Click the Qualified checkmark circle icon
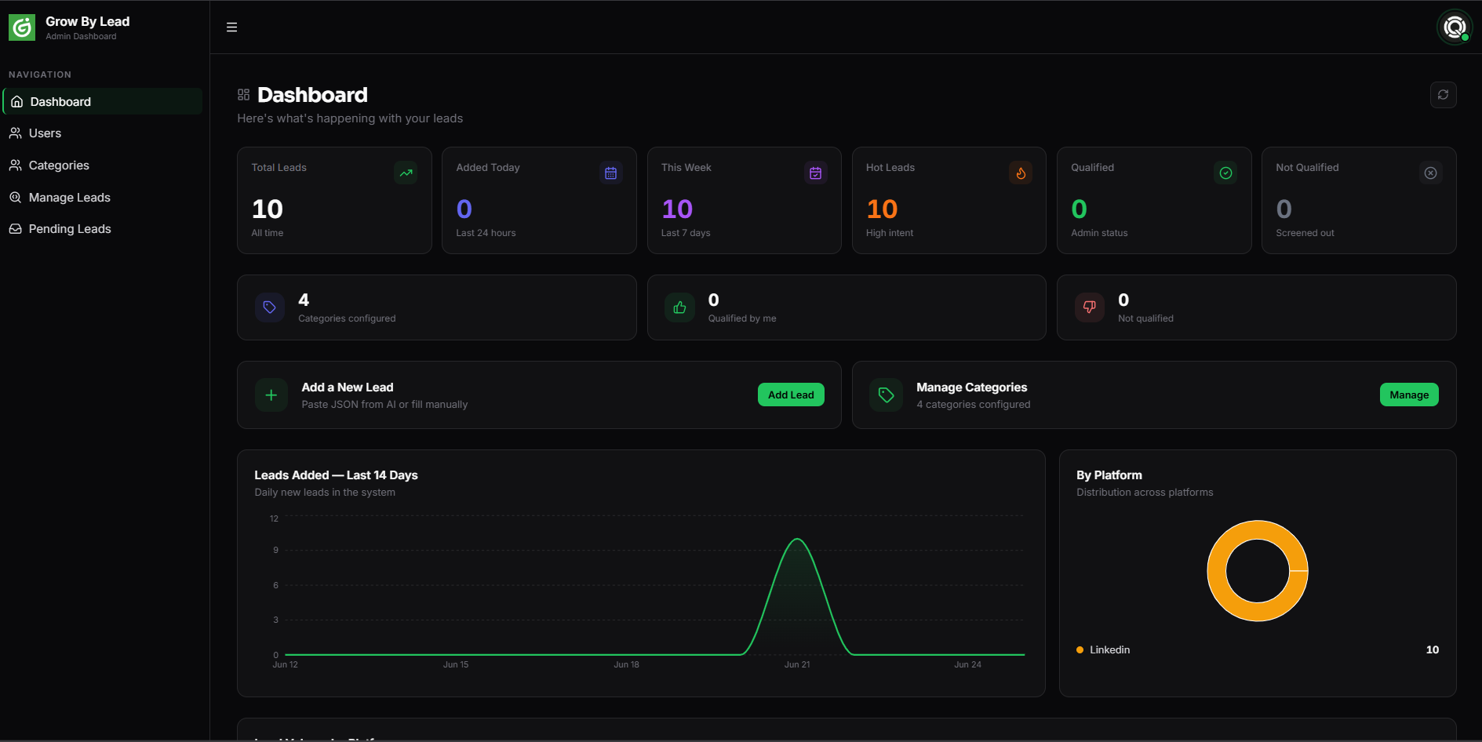 pyautogui.click(x=1225, y=173)
